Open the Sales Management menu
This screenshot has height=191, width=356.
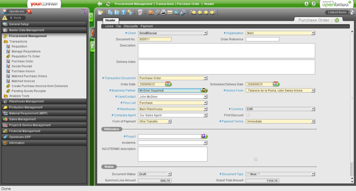coord(44,119)
